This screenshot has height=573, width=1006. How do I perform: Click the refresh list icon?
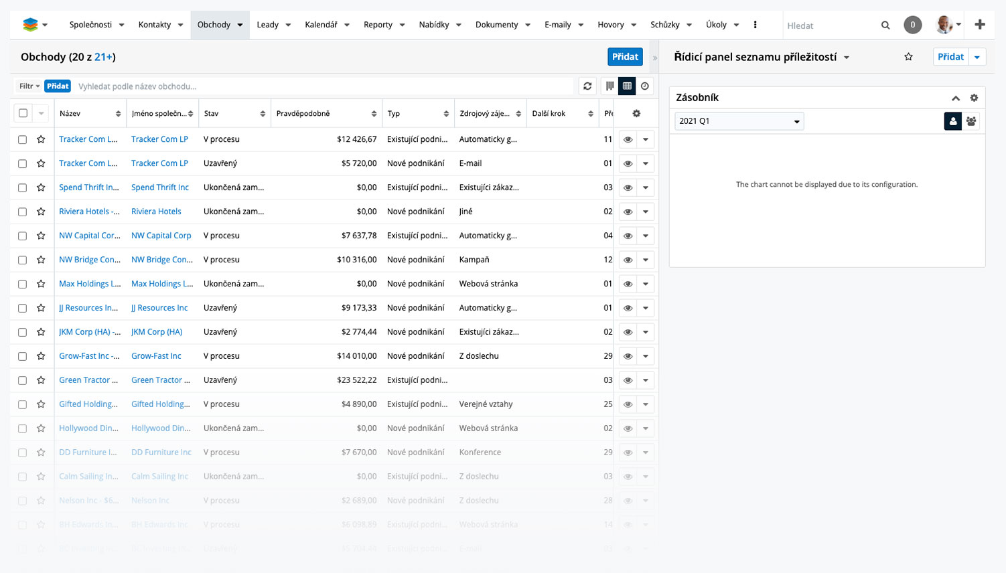coord(587,86)
